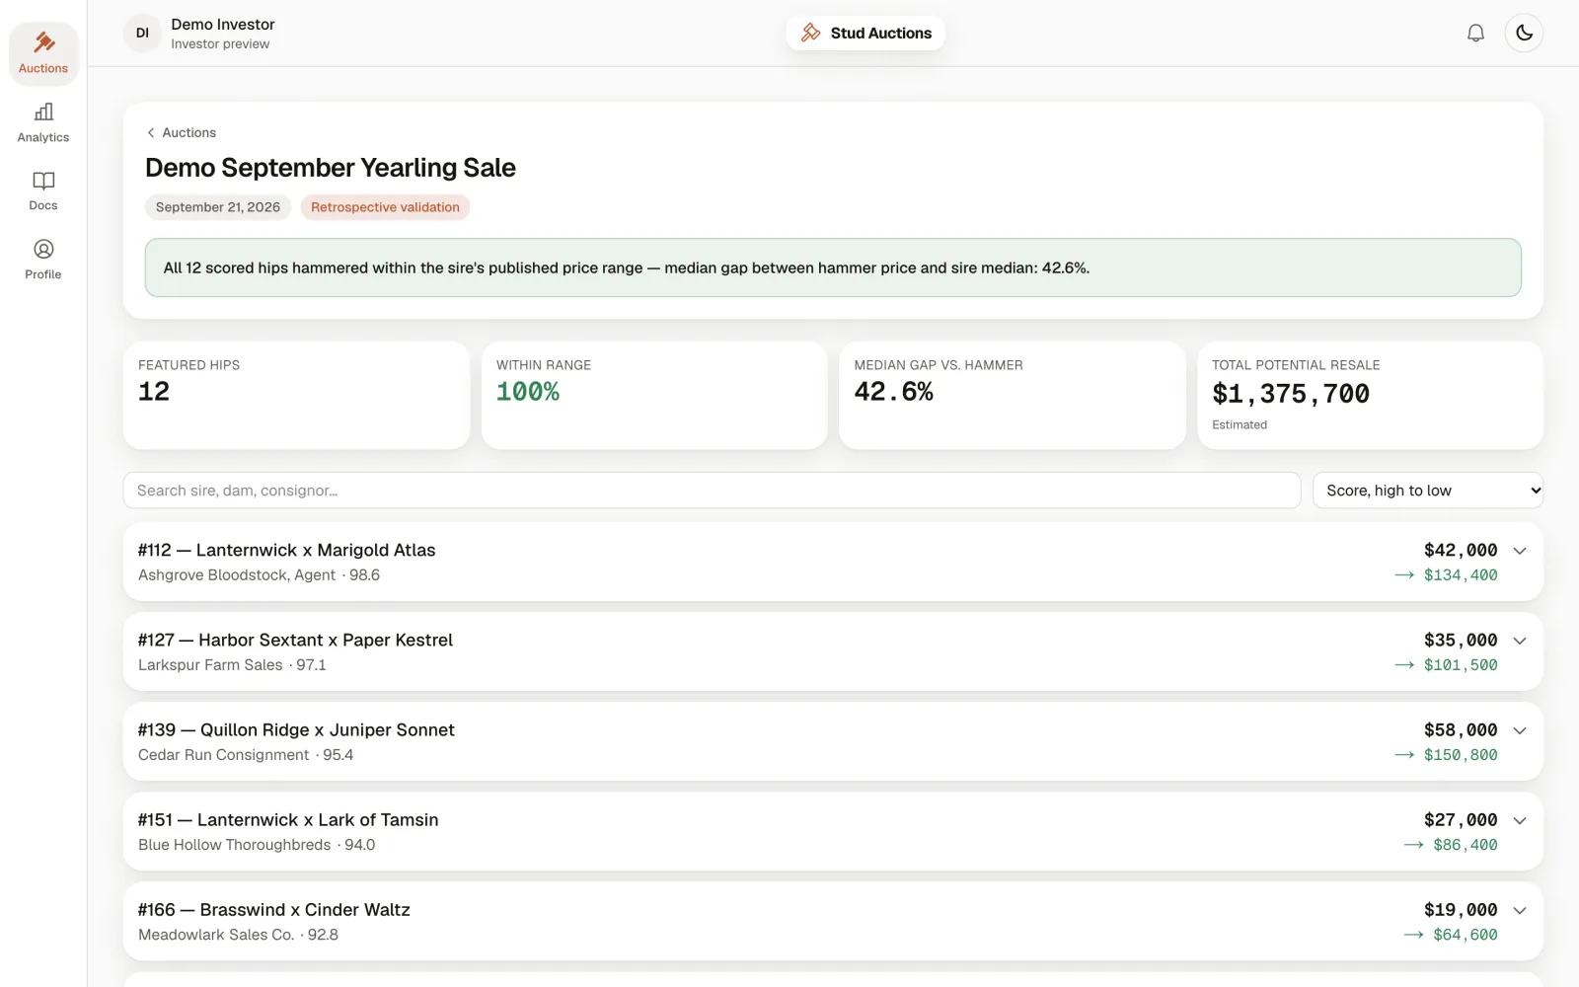Click the September 21, 2026 date chip
Screen dimensions: 1579x987
218,207
